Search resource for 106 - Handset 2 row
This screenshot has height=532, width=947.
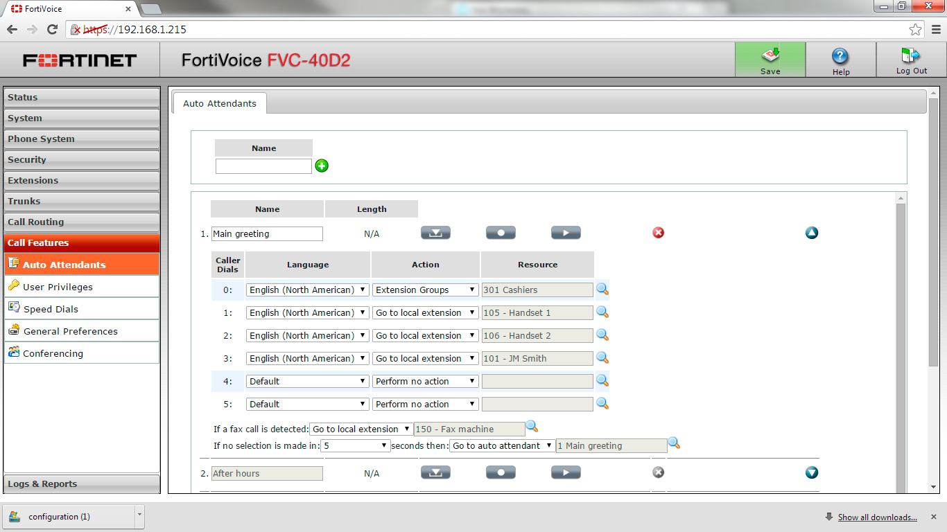pyautogui.click(x=602, y=335)
